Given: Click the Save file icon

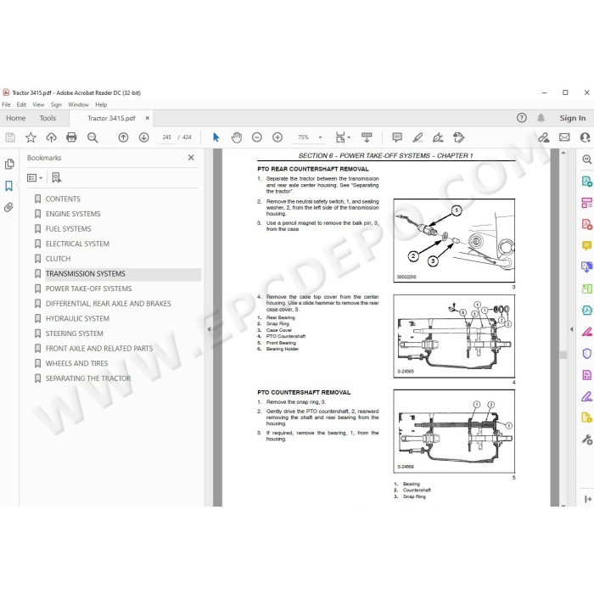Looking at the screenshot, I should [x=10, y=137].
